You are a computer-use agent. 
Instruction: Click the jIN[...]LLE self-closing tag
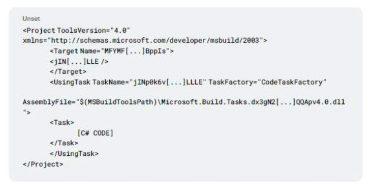click(79, 62)
